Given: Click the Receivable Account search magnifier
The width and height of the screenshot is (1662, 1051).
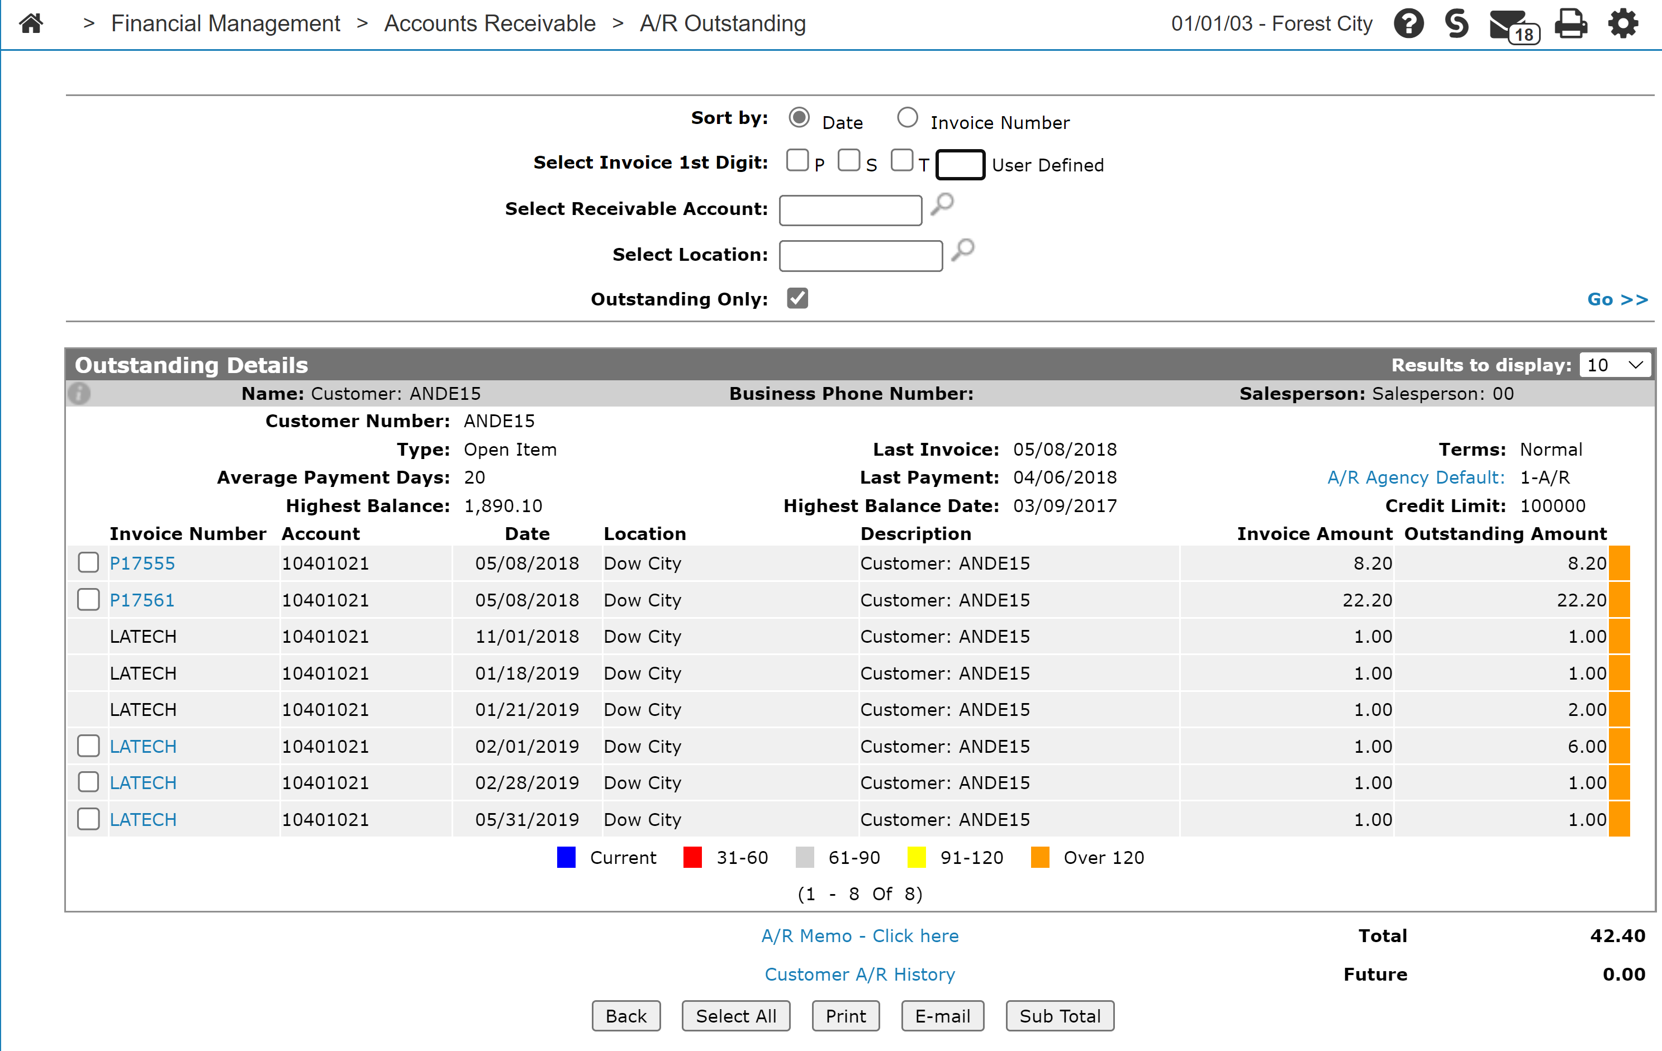Looking at the screenshot, I should 942,205.
